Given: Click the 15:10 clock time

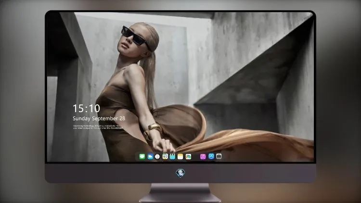Looking at the screenshot, I should pyautogui.click(x=86, y=108).
